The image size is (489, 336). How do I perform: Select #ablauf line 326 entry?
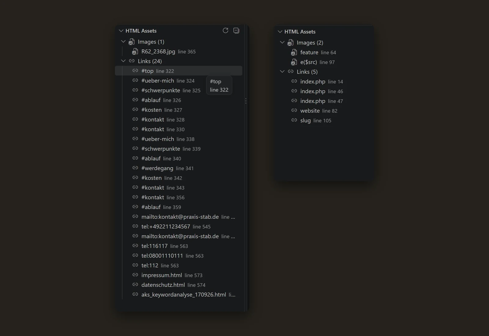(178, 100)
